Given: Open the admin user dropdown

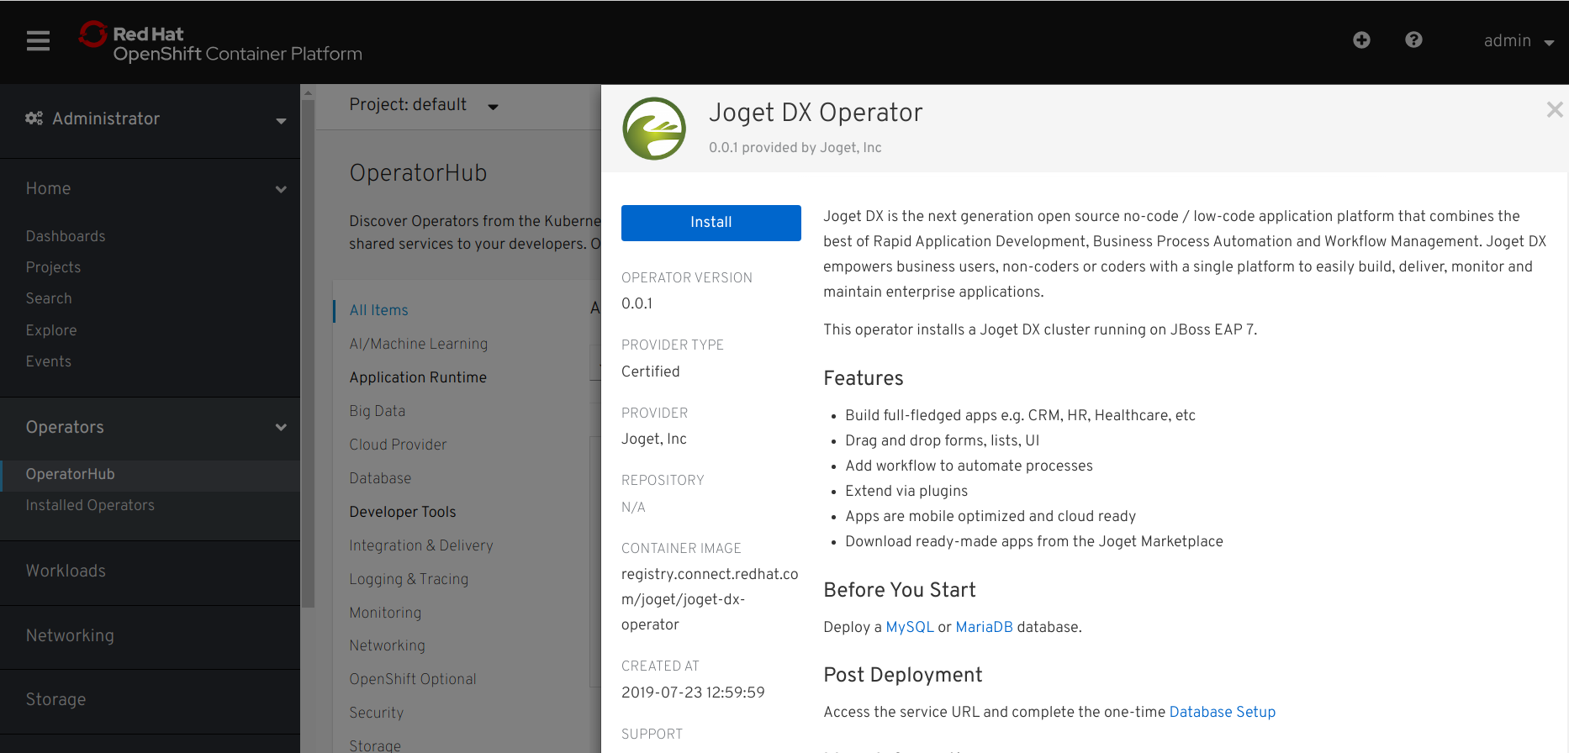Looking at the screenshot, I should 1518,41.
